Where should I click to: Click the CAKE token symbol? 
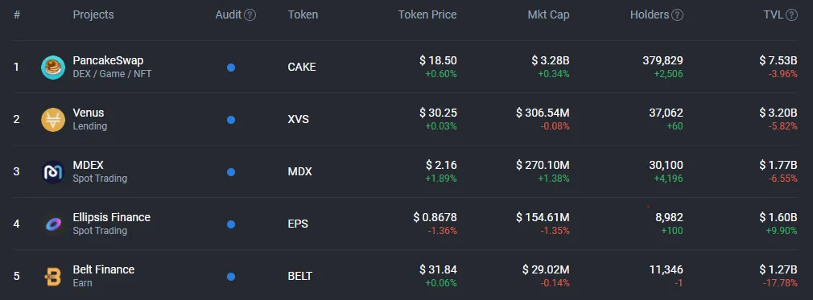[302, 67]
